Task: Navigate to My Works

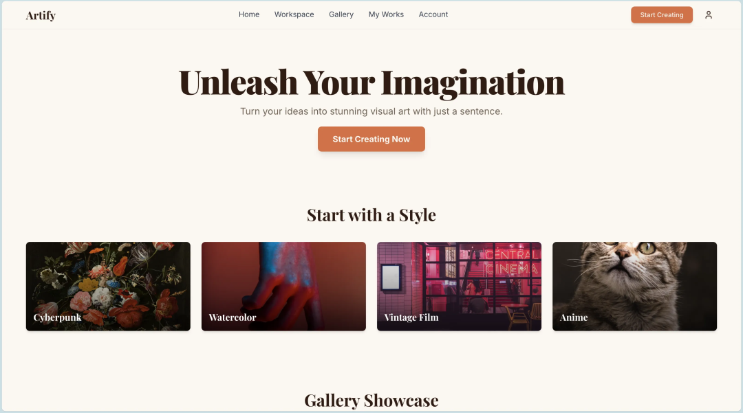Action: 386,14
